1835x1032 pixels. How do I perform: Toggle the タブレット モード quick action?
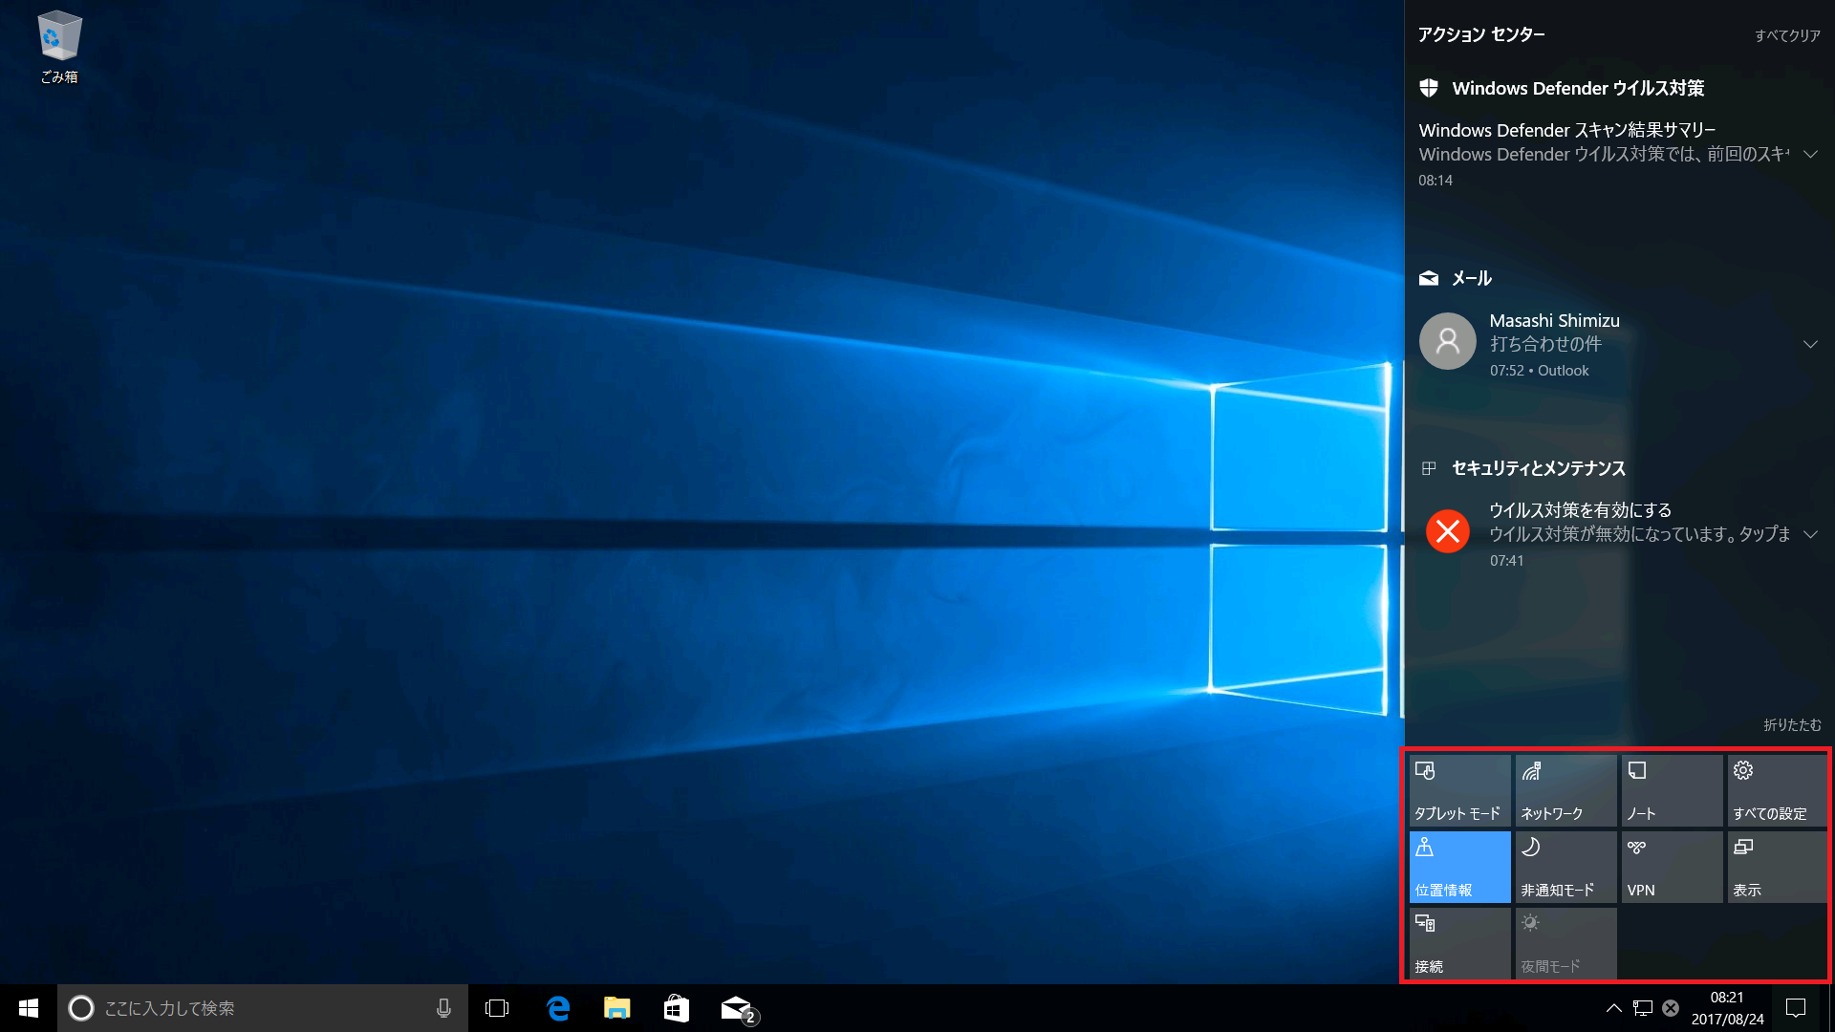pyautogui.click(x=1459, y=790)
